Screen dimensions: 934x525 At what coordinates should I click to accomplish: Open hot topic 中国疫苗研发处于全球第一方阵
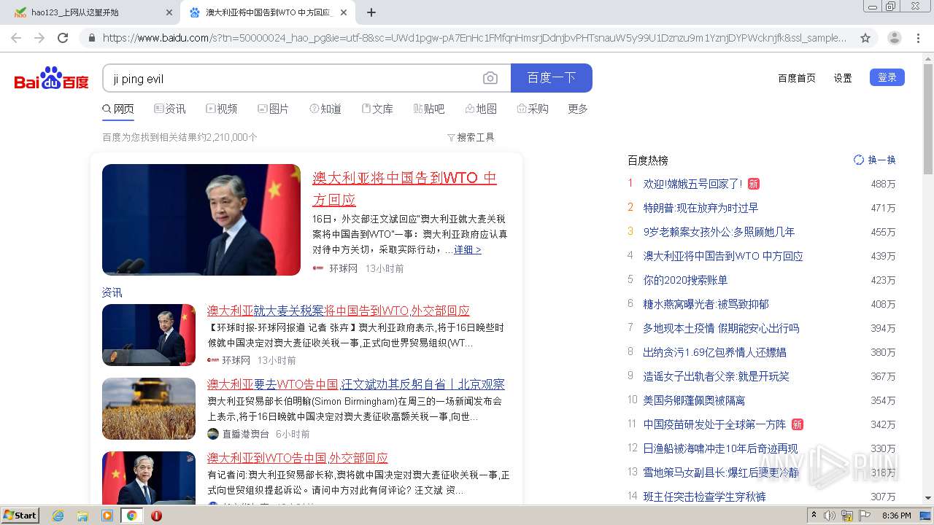pos(714,424)
